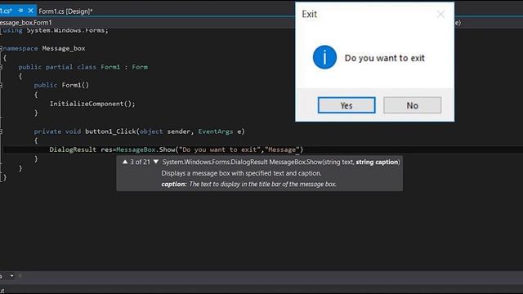This screenshot has height=294, width=523.
Task: Collapse the Form1() constructor block
Action: pyautogui.click(x=1, y=85)
